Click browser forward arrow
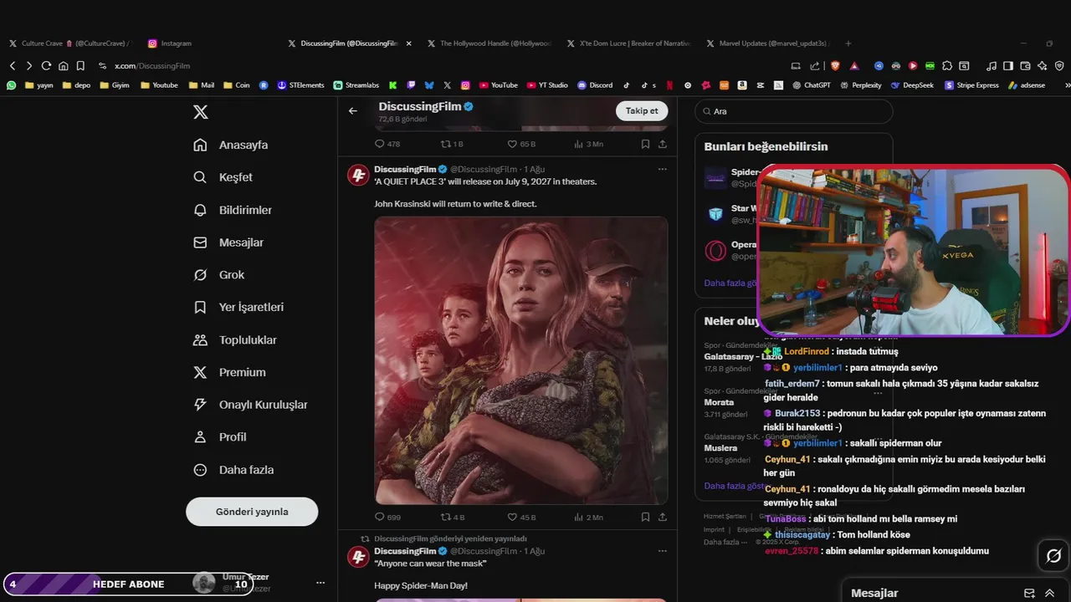The image size is (1071, 602). tap(29, 65)
